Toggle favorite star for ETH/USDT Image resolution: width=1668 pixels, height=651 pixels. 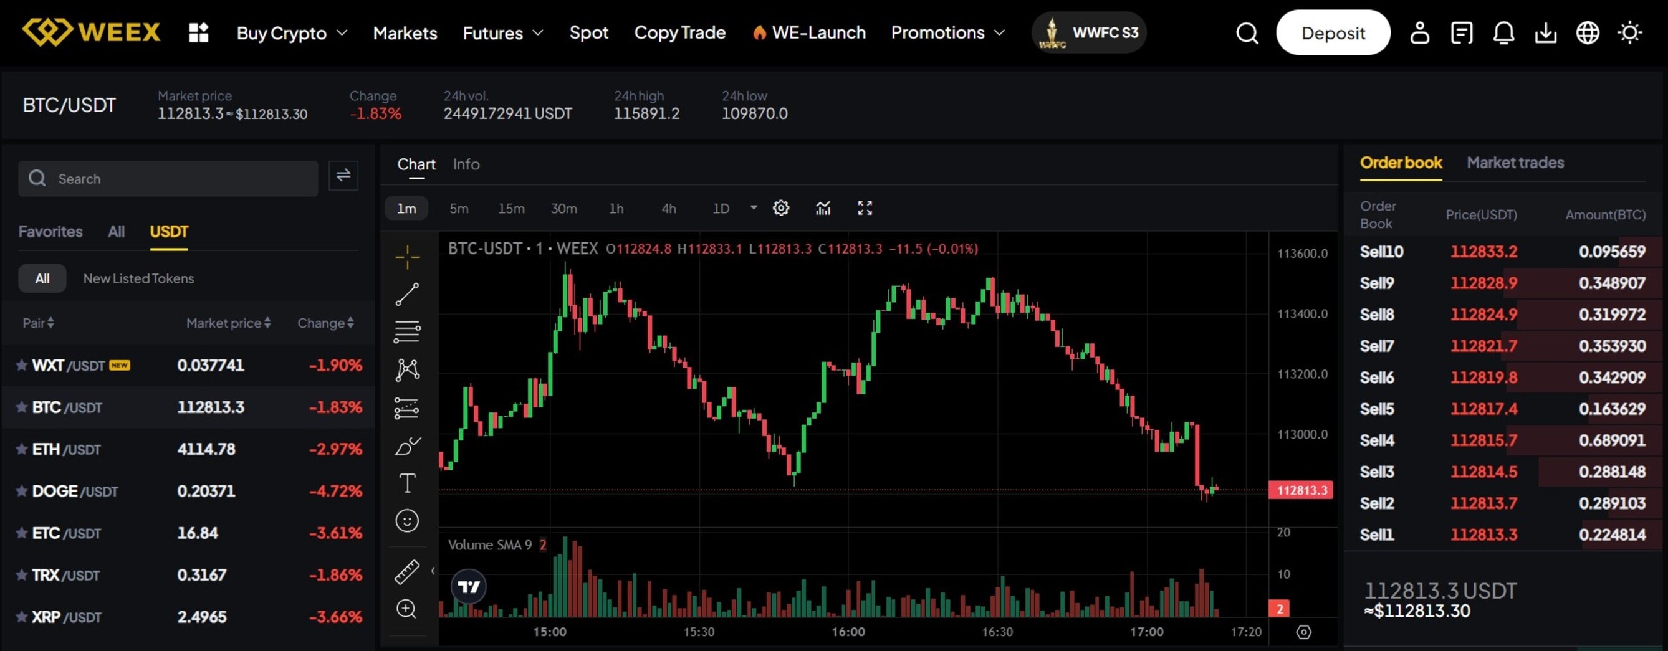(22, 449)
